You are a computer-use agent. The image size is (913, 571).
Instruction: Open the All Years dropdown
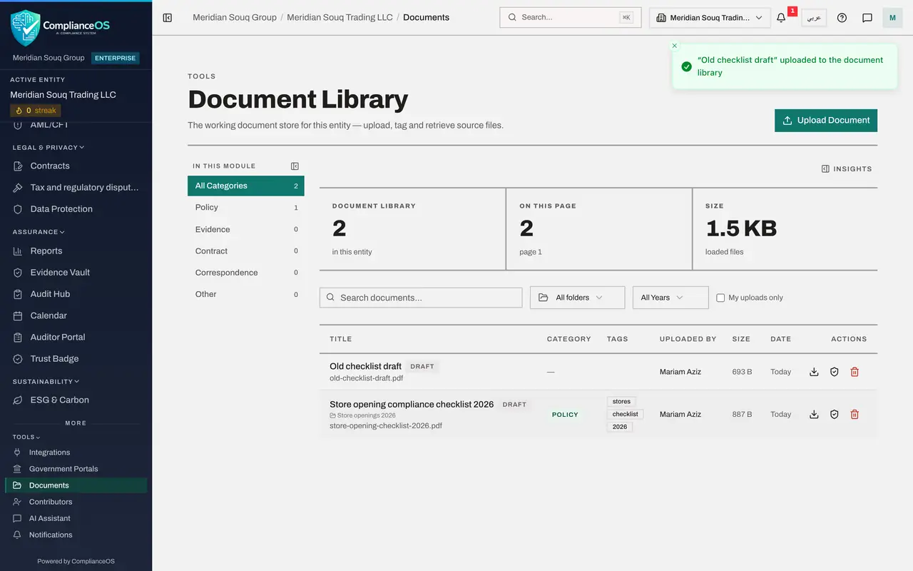point(670,298)
